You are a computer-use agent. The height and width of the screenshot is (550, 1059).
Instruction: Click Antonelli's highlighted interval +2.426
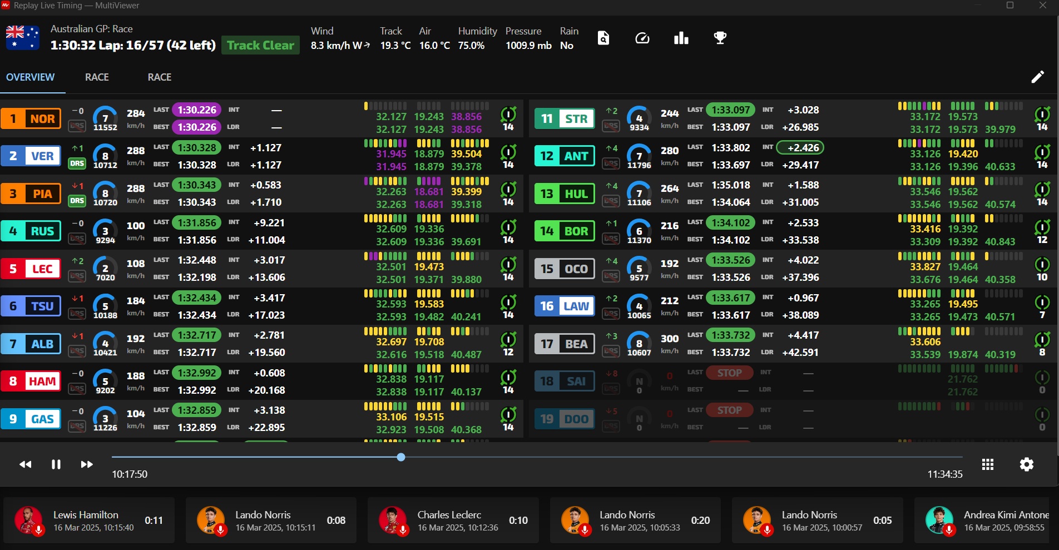(x=799, y=148)
